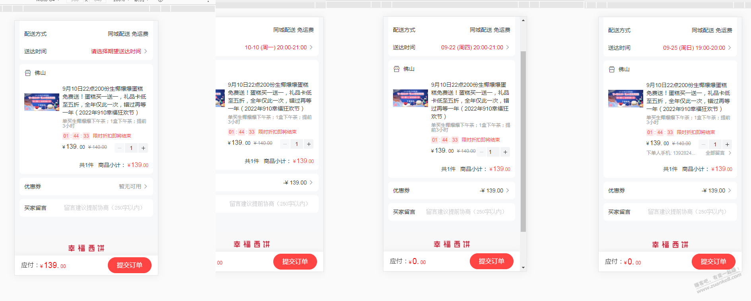Open product thumbnail in the 09-25 panel
751x301 pixels.
pos(626,99)
